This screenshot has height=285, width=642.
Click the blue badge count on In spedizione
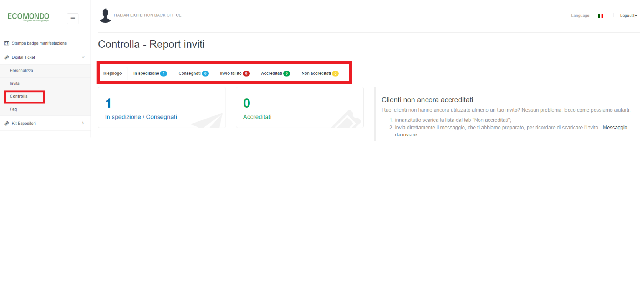click(x=163, y=73)
